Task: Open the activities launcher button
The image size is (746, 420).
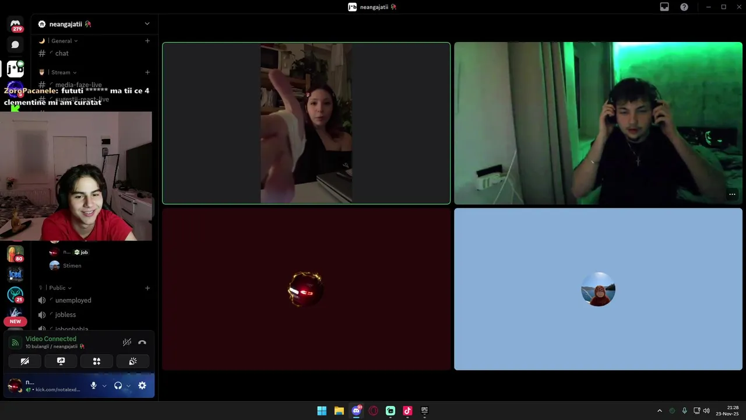Action: 97,362
